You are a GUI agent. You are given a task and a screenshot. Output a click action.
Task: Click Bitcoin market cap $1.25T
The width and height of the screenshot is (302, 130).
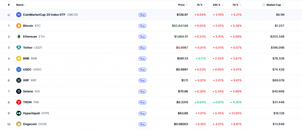tap(279, 26)
